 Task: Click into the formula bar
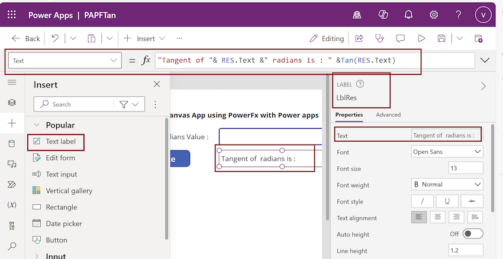314,60
